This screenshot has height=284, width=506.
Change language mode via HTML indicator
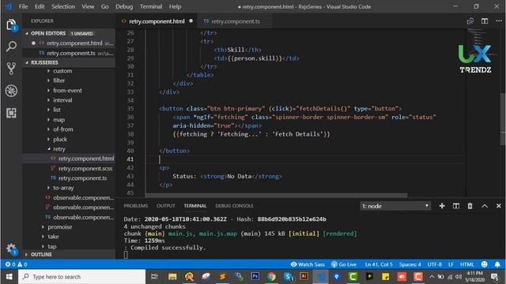tap(466, 264)
